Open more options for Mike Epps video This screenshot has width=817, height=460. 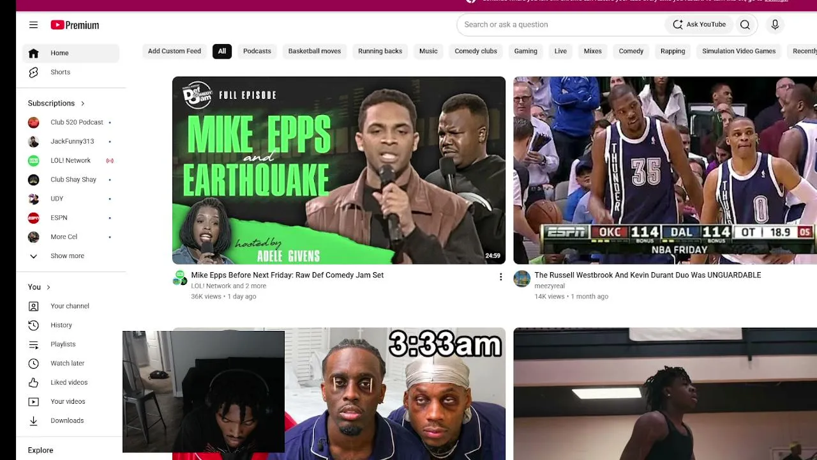click(x=500, y=277)
